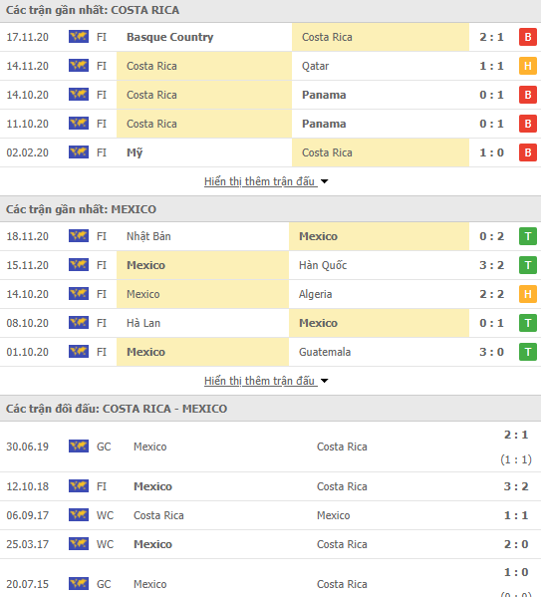Click the green T badge for Mexico–Guatemala
This screenshot has width=541, height=597.
coord(528,352)
